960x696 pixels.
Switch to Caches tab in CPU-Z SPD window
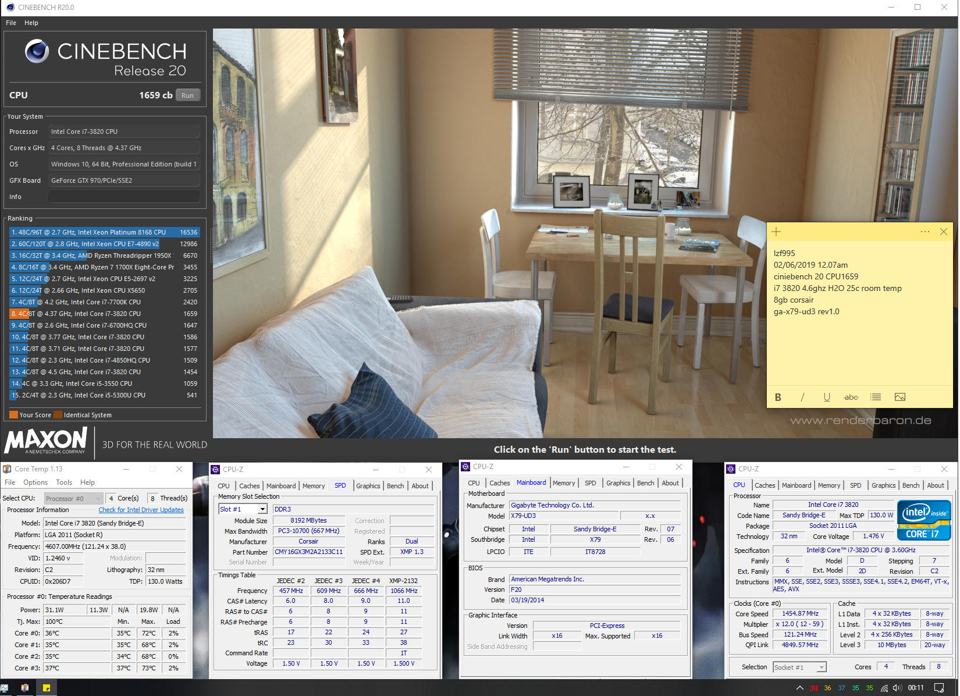click(250, 486)
